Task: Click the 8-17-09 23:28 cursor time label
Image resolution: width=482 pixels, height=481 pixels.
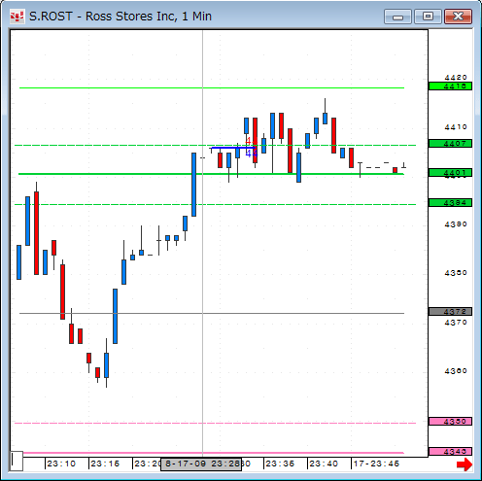Action: 201,464
